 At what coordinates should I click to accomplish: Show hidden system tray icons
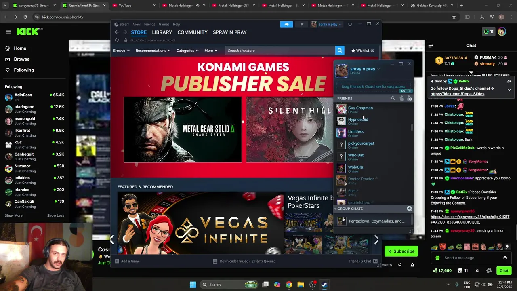pyautogui.click(x=448, y=284)
